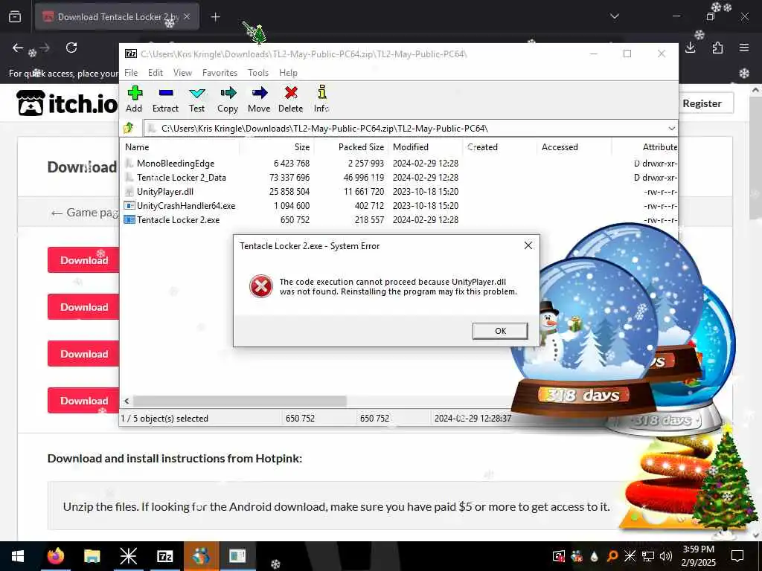Click the snowflake taskbar app icon

tap(128, 556)
